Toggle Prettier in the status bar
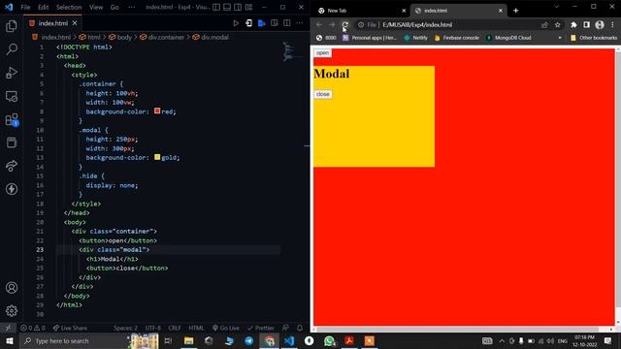Viewport: 621px width, 349px height. click(261, 328)
